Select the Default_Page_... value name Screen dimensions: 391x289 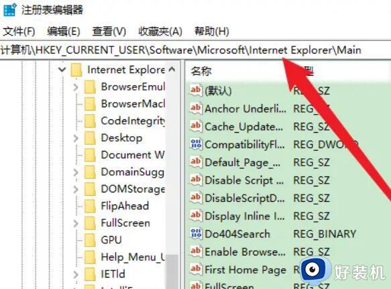242,162
